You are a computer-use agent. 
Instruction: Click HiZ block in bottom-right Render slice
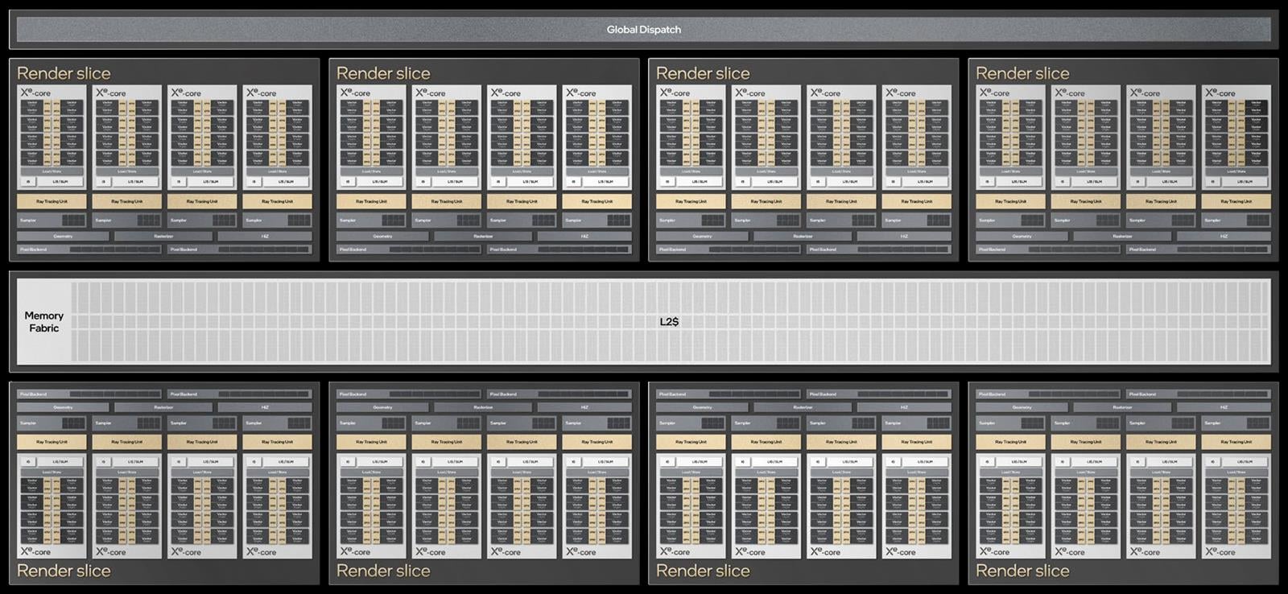[1224, 407]
